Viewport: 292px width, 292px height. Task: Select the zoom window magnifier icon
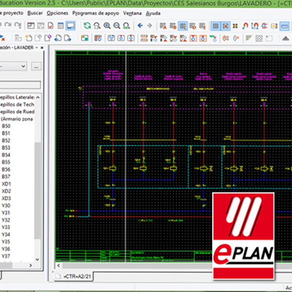(x=97, y=25)
